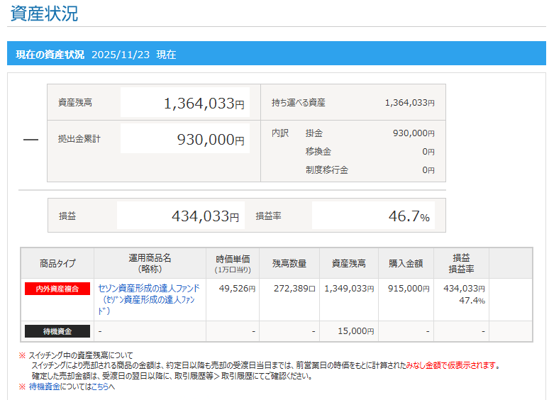Open the セゾン資産形成の達人ファンド fund link
This screenshot has width=549, height=400.
point(148,289)
